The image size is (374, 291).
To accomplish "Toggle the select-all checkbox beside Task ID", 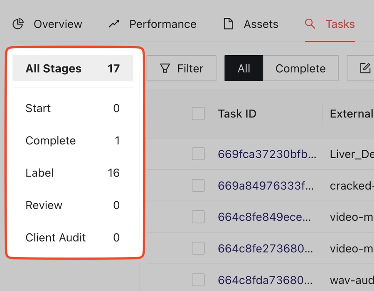I will click(x=198, y=113).
